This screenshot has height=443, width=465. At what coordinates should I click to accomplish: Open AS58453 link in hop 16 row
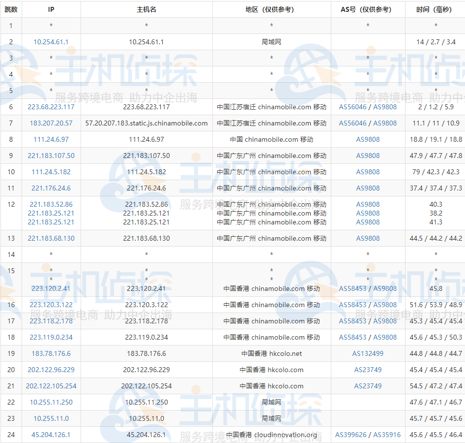(x=352, y=305)
